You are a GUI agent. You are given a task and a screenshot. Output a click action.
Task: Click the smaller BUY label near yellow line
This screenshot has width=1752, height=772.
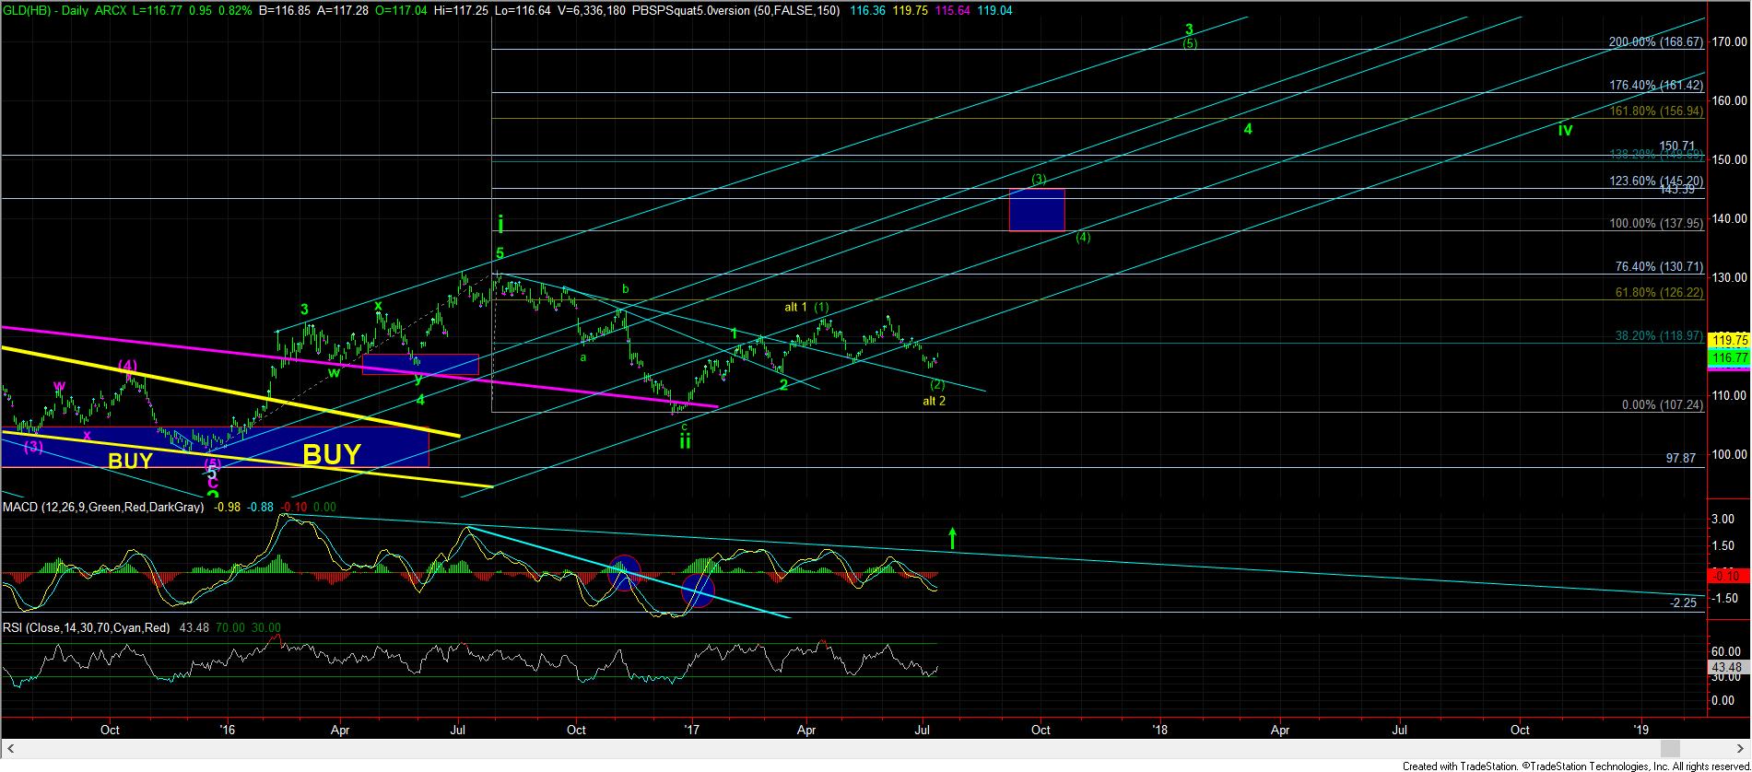[x=130, y=461]
